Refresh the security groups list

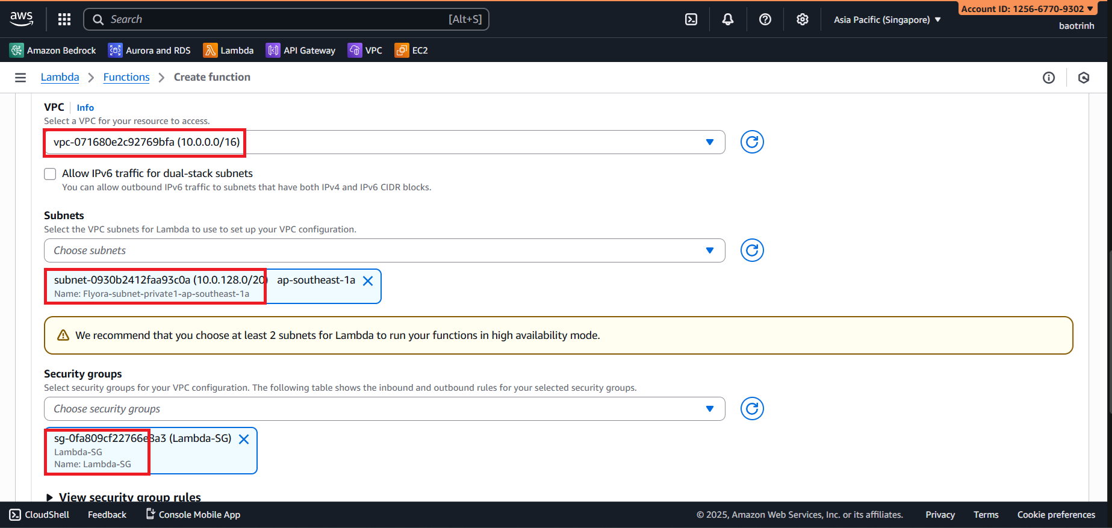click(752, 409)
